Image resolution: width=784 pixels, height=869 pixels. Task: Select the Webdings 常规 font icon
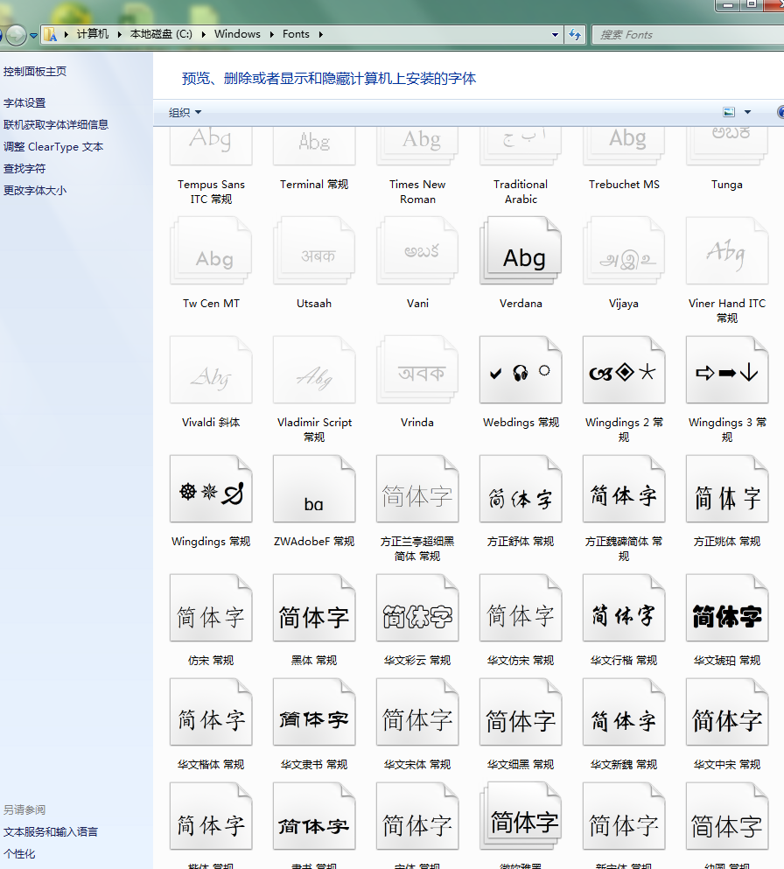pos(521,369)
